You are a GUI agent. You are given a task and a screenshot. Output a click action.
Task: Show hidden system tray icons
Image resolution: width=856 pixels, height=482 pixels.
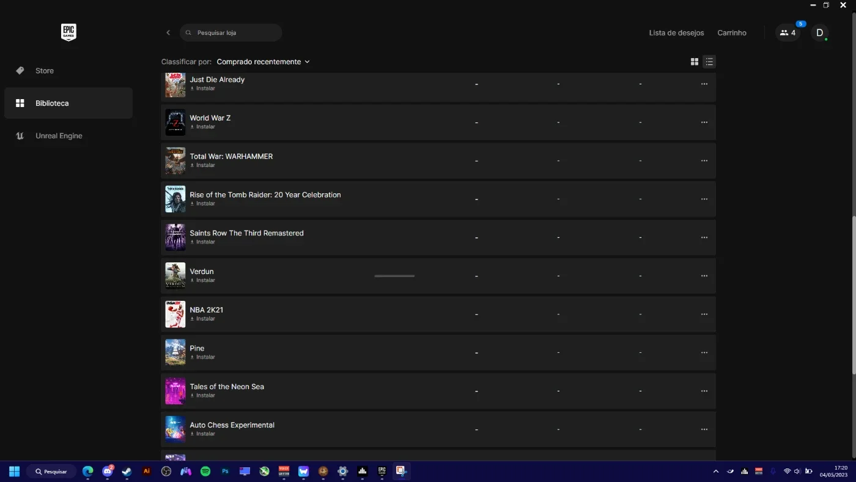coord(715,472)
